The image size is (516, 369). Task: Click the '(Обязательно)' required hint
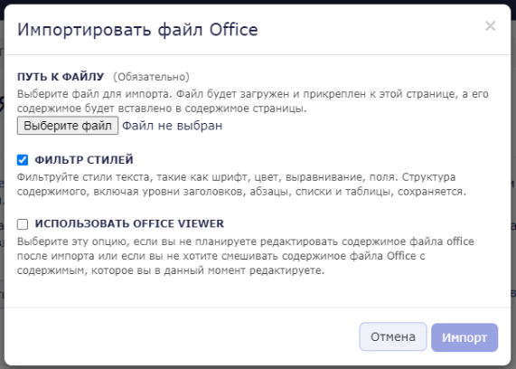pos(152,77)
